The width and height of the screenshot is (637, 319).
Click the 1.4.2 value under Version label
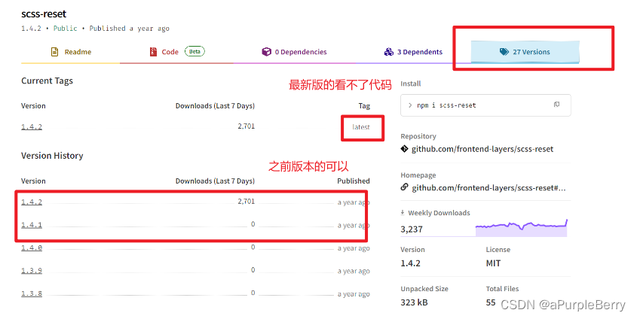(x=410, y=263)
